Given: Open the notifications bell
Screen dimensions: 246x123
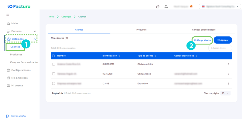Looking at the screenshot, I should [x=166, y=7].
